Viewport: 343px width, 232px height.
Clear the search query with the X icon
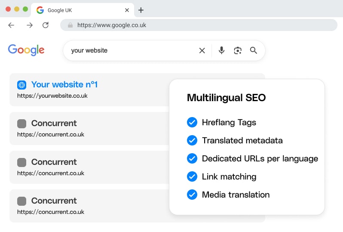[x=202, y=51]
